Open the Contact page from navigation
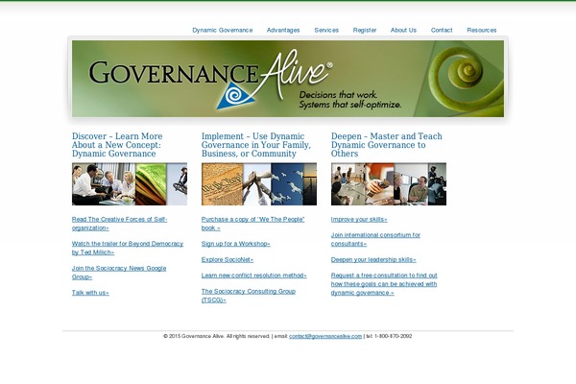The width and height of the screenshot is (576, 384). pos(442,30)
